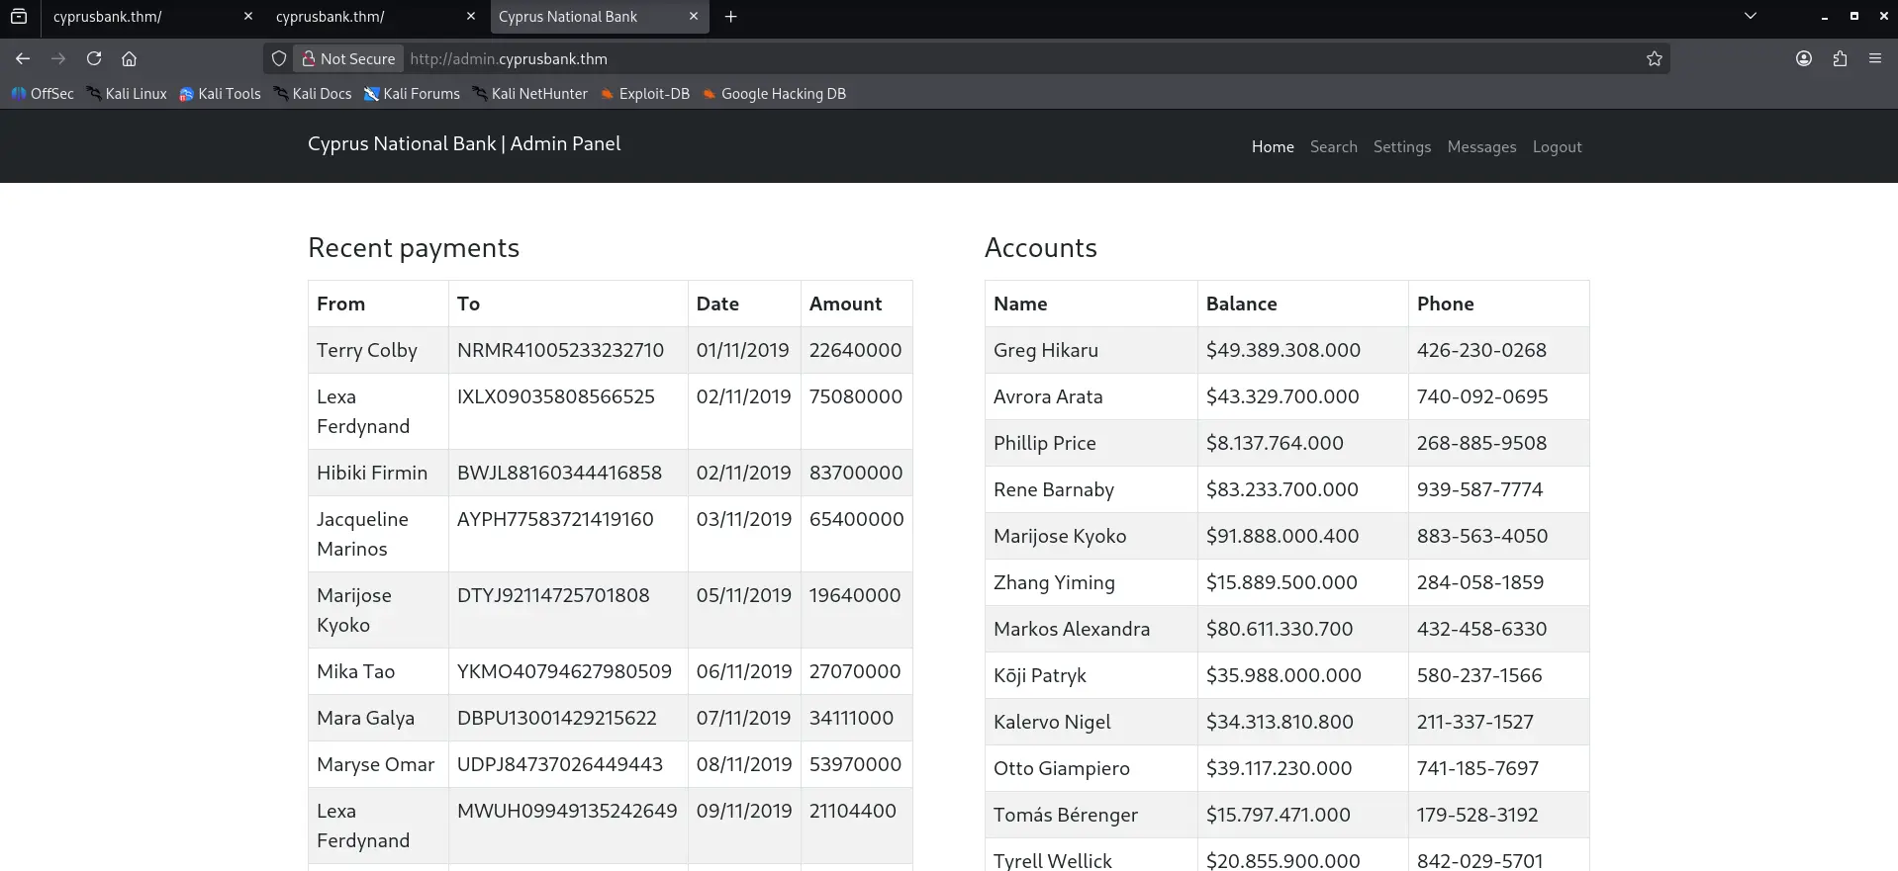Go to browser home page icon
Viewport: 1898px width, 871px height.
[129, 58]
